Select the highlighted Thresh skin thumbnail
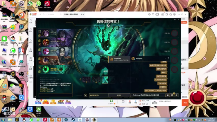This screenshot has width=217, height=122. [105, 80]
